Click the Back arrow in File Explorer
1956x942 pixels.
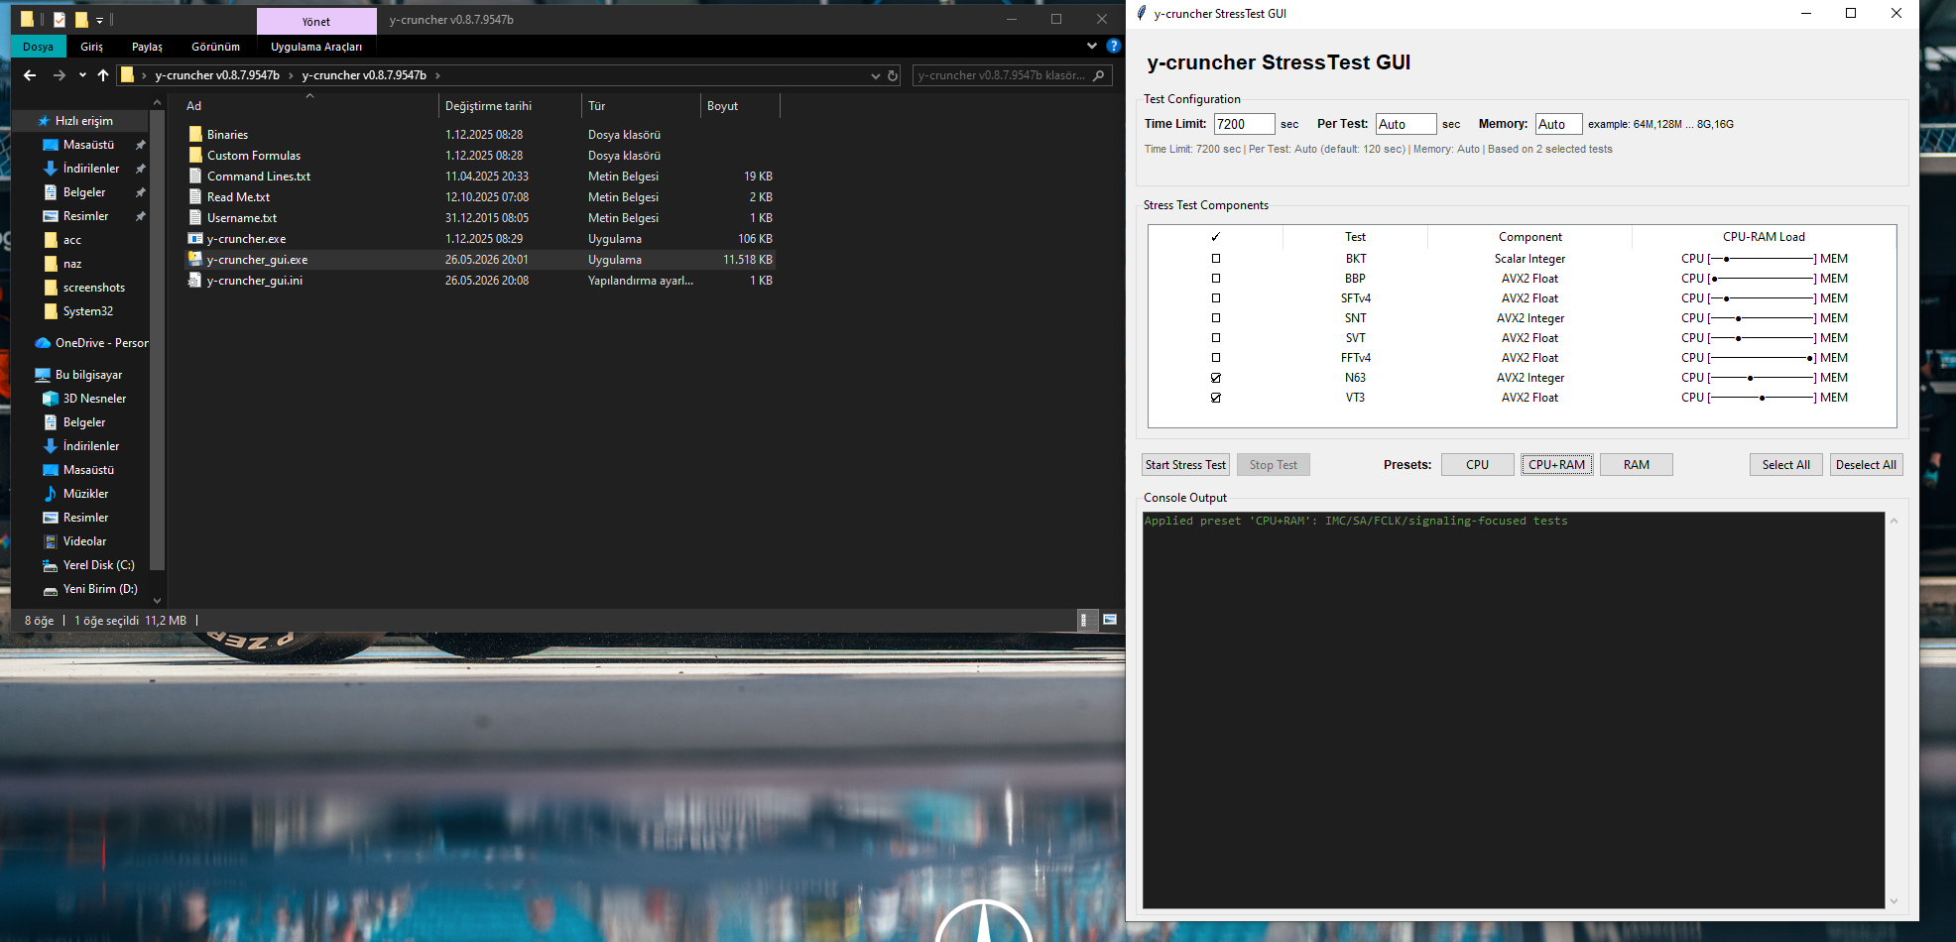point(30,75)
